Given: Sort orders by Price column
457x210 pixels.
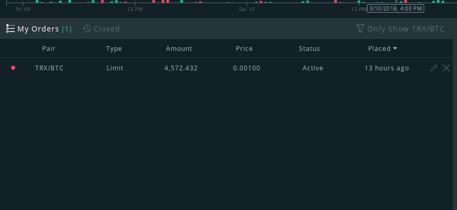Looking at the screenshot, I should tap(244, 49).
